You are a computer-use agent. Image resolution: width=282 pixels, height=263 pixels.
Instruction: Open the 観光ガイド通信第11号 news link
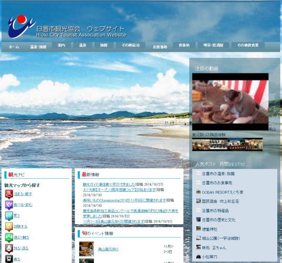pos(109,184)
